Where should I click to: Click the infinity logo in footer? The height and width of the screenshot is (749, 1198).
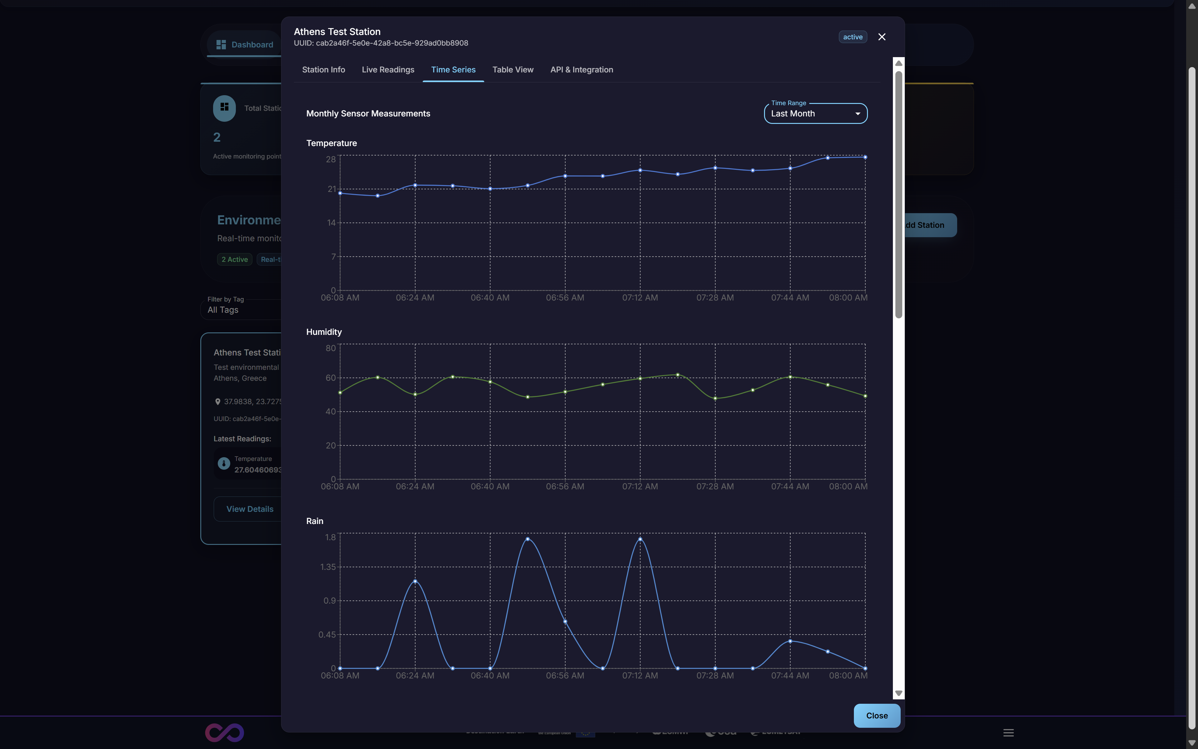pyautogui.click(x=224, y=732)
